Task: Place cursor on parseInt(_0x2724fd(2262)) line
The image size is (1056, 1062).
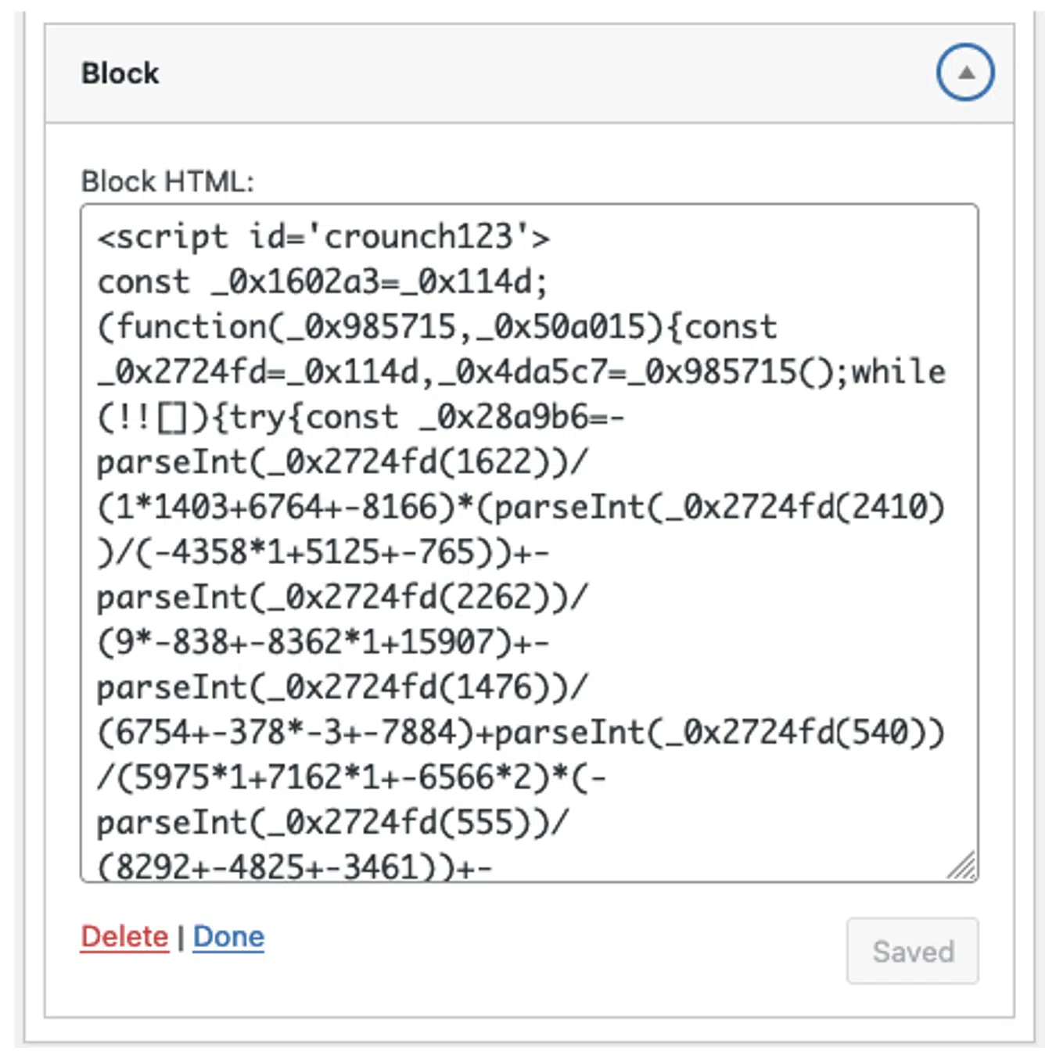Action: coord(342,597)
